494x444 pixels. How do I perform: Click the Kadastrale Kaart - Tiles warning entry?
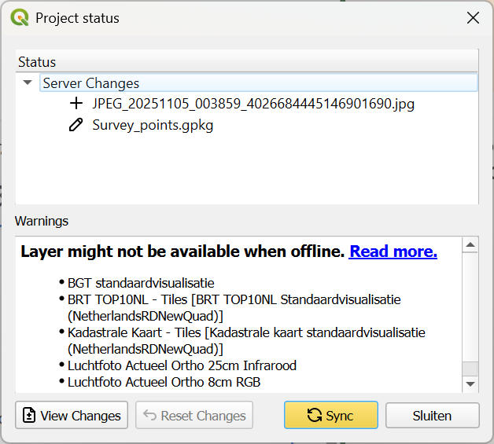pyautogui.click(x=246, y=332)
